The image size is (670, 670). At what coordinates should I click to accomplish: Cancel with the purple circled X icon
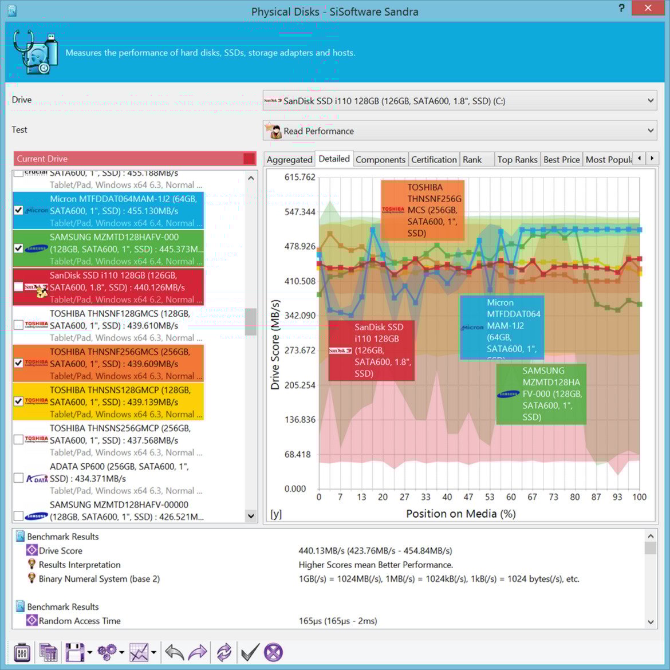click(x=274, y=652)
